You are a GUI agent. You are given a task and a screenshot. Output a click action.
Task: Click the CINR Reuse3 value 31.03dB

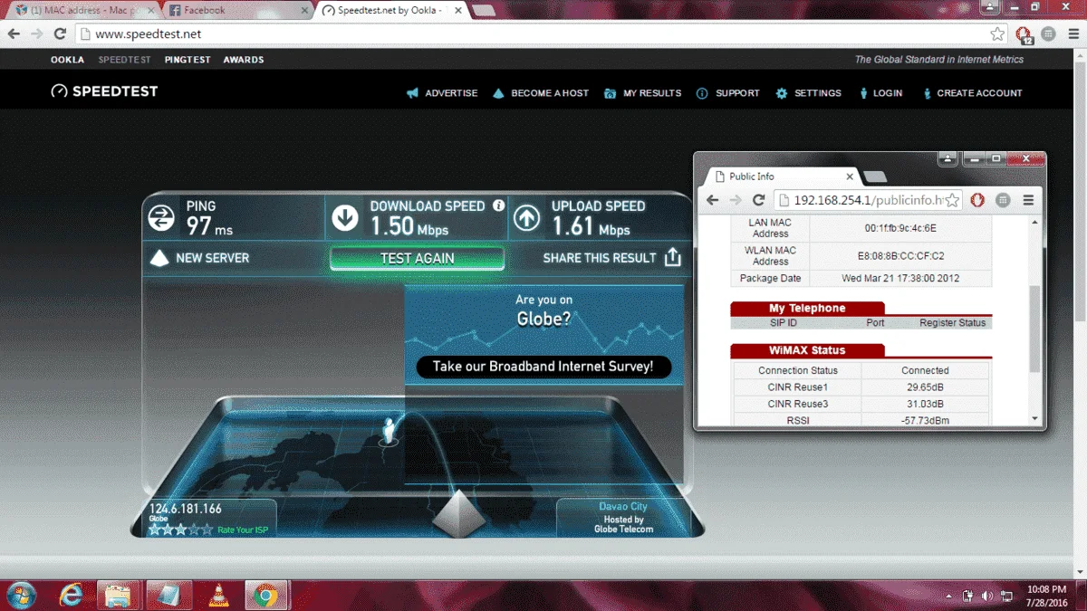[x=925, y=404]
